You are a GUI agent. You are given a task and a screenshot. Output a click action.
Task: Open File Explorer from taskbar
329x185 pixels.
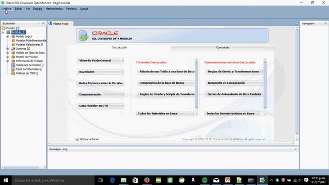pyautogui.click(x=123, y=180)
